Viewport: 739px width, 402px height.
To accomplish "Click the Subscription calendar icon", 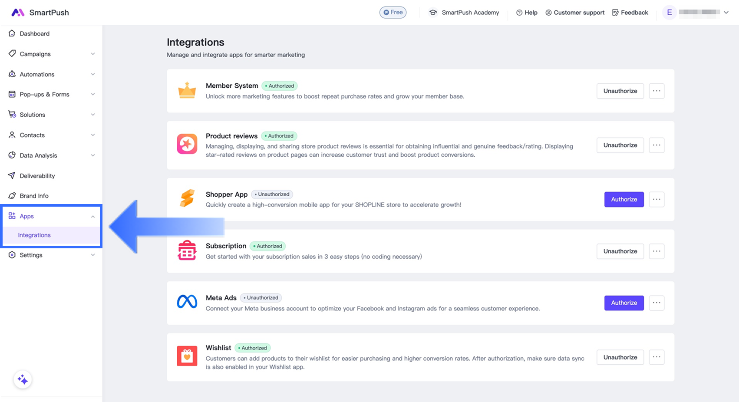I will 187,250.
